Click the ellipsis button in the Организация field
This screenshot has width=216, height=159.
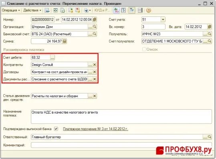90,27
